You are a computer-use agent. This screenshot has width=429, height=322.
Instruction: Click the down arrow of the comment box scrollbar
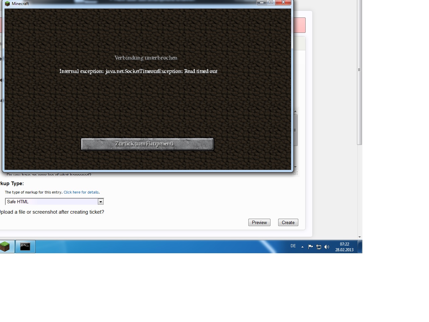pyautogui.click(x=295, y=167)
